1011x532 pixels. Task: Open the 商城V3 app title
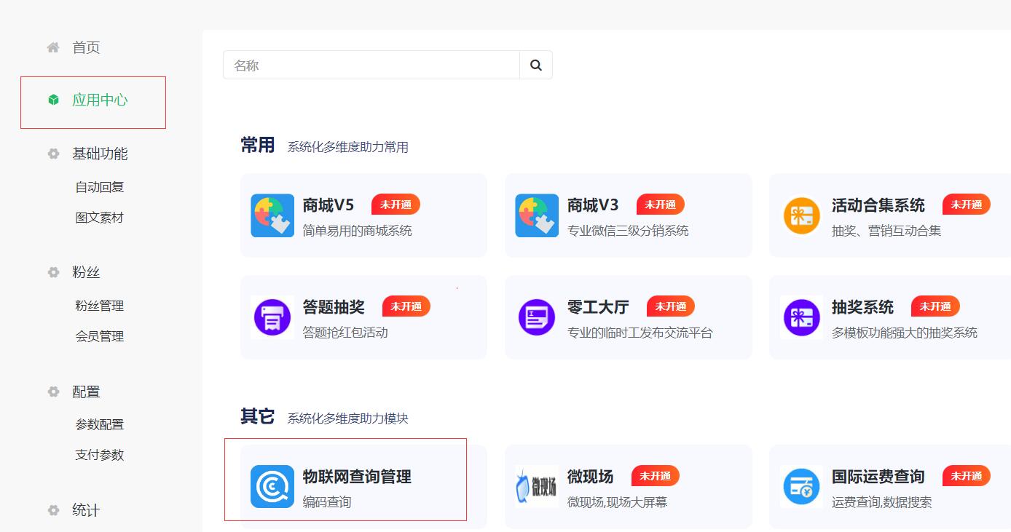click(x=593, y=205)
